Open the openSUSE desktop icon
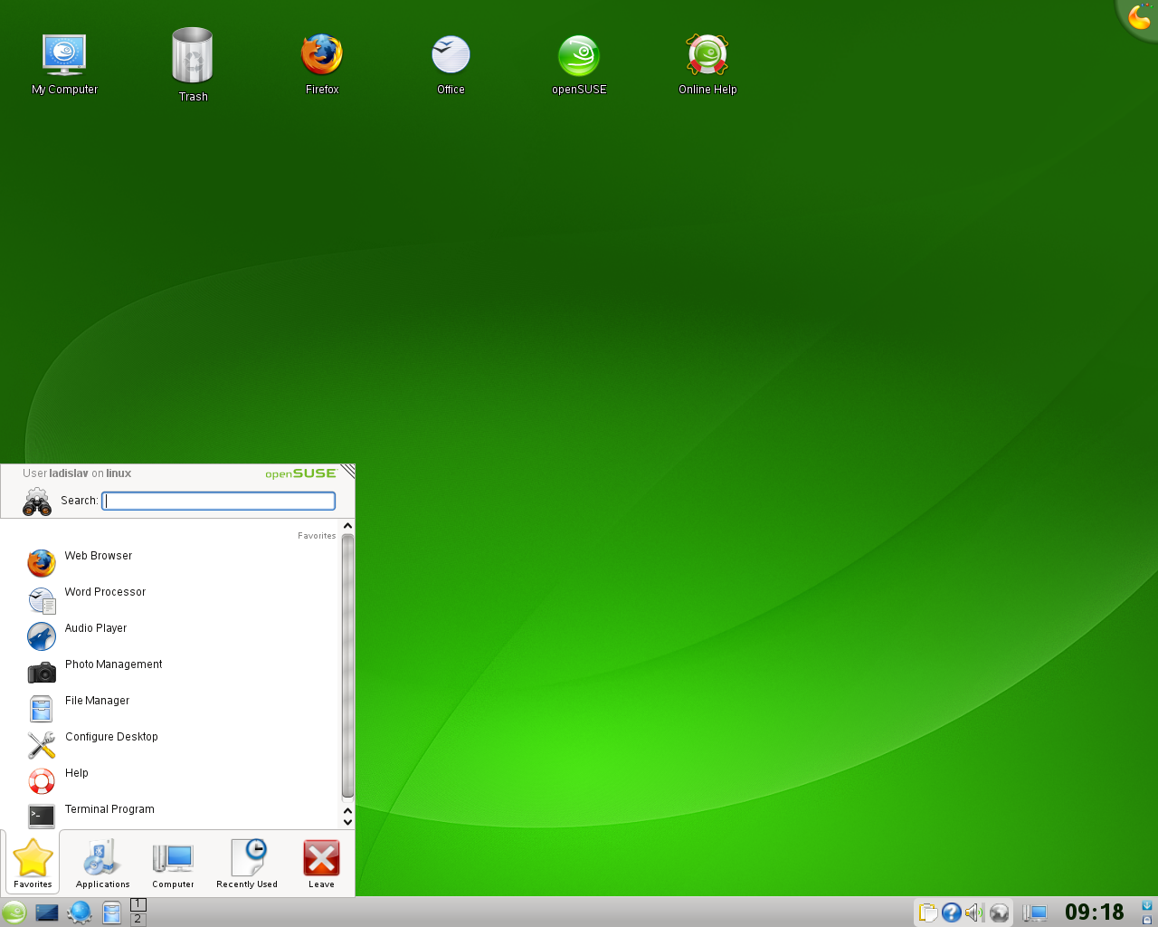The width and height of the screenshot is (1158, 927). [x=579, y=63]
